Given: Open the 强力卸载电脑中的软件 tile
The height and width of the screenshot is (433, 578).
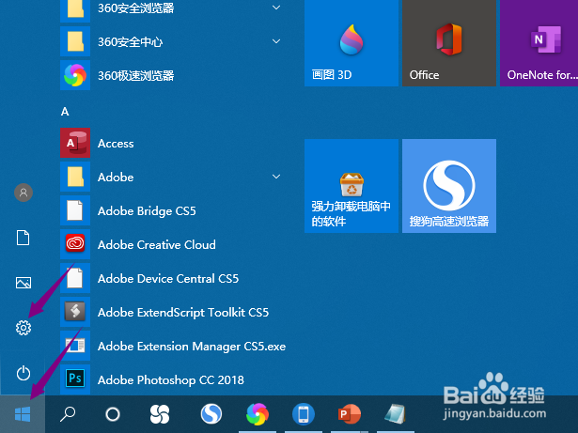Looking at the screenshot, I should click(351, 186).
